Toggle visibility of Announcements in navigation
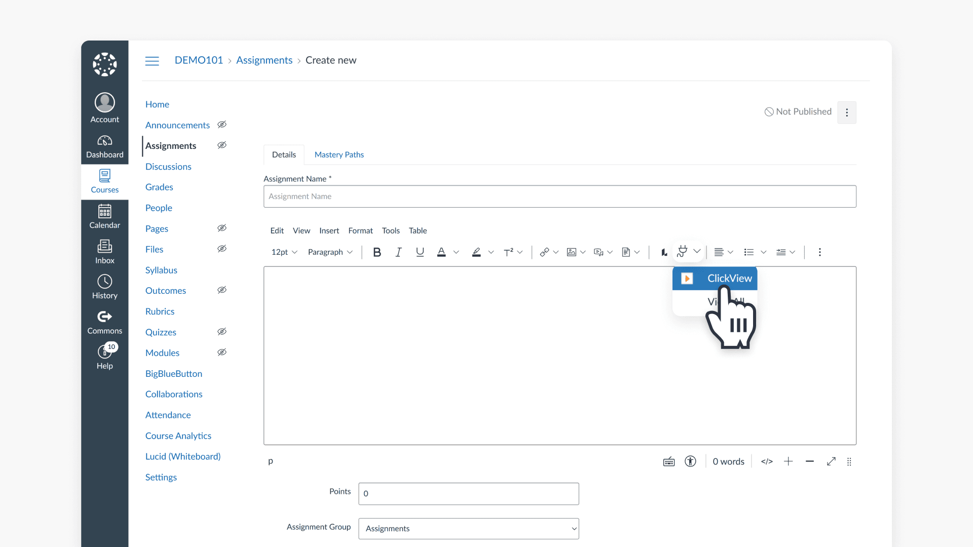The width and height of the screenshot is (973, 547). click(221, 125)
